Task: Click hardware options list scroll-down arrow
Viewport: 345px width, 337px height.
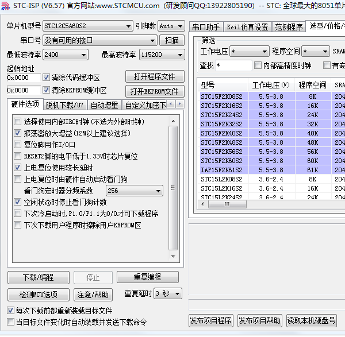Action: click(173, 257)
